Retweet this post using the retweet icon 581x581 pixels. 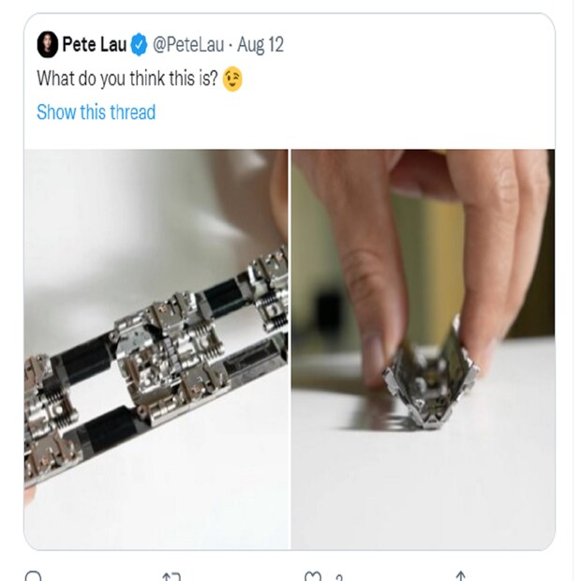point(171,575)
